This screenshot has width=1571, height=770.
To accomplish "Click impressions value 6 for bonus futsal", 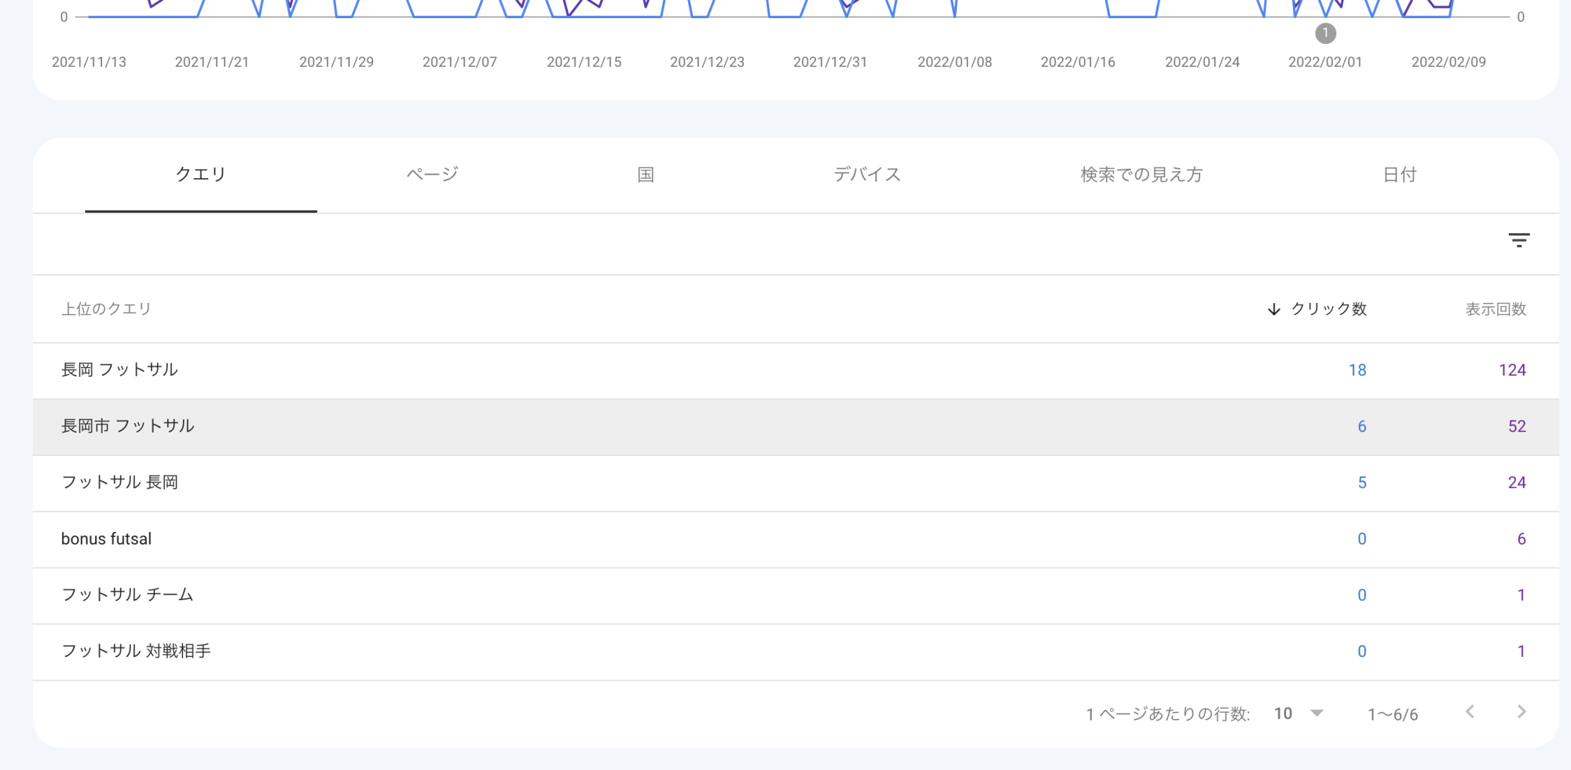I will tap(1522, 539).
